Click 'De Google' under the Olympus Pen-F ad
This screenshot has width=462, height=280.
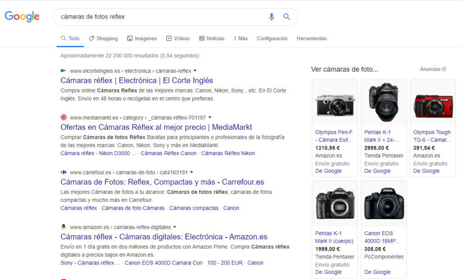[328, 171]
